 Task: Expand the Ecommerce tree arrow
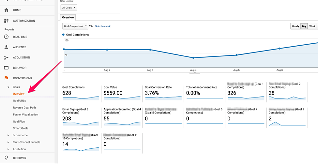8,135
